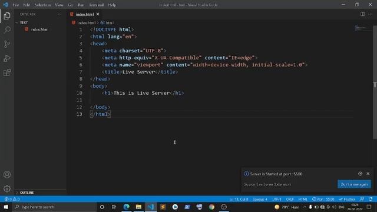Click the minimap code preview
Screen dimensions: 377x212
tap(362, 28)
